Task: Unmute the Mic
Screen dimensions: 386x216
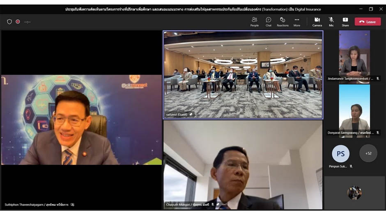Action: [x=331, y=22]
